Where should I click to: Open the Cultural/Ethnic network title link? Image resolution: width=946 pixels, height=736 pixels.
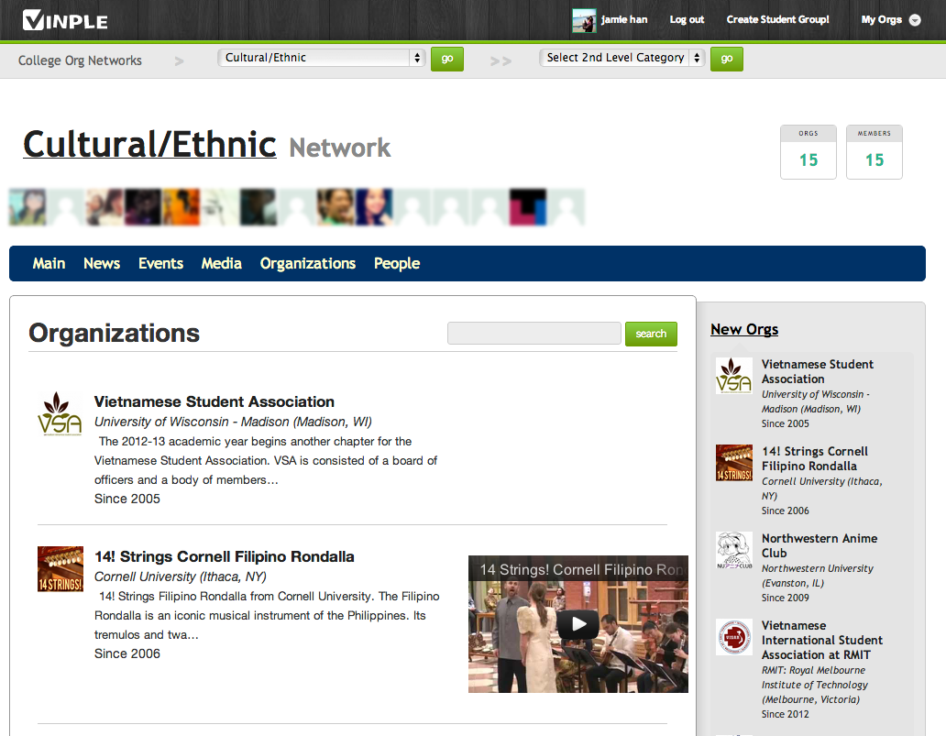[x=149, y=144]
